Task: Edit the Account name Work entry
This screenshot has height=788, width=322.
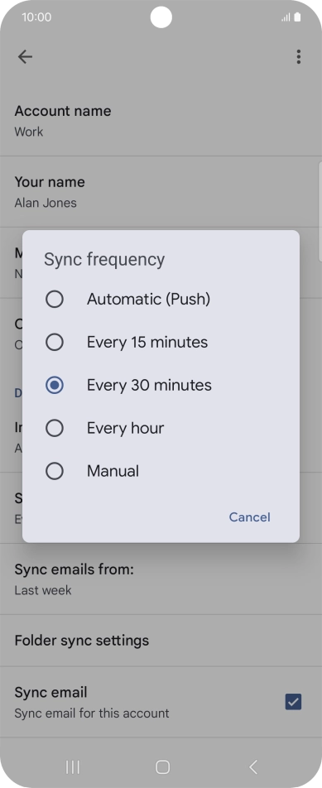Action: coord(161,121)
